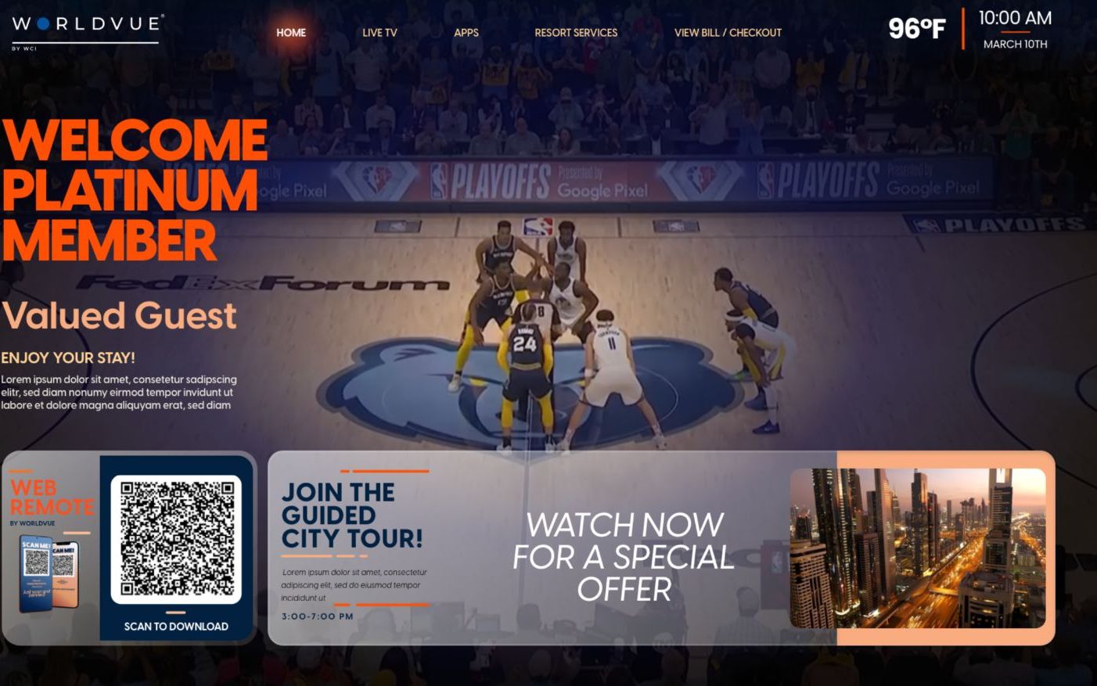The height and width of the screenshot is (686, 1097).
Task: Click the Valued Guest name
Action: point(119,316)
